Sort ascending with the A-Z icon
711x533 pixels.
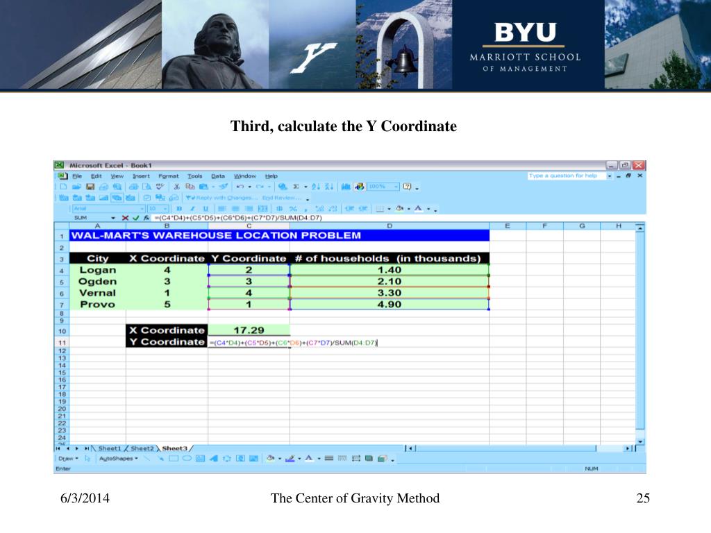coord(316,187)
